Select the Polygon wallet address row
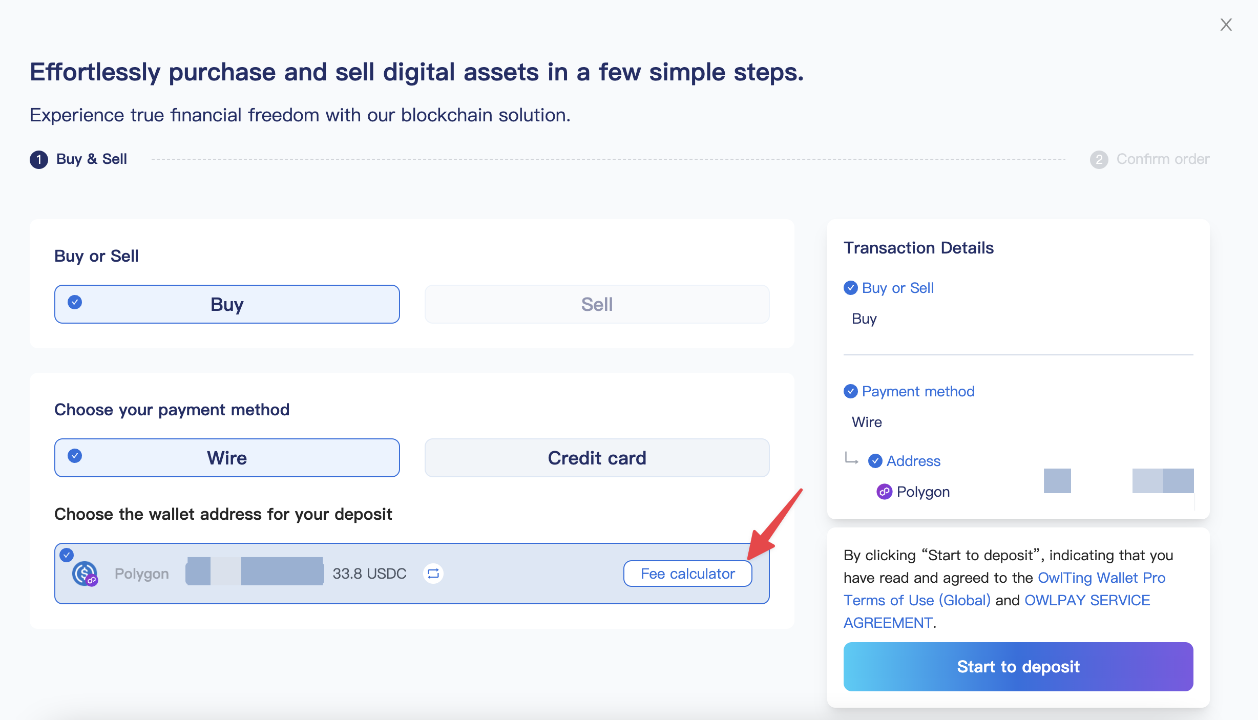Image resolution: width=1258 pixels, height=720 pixels. pyautogui.click(x=512, y=574)
